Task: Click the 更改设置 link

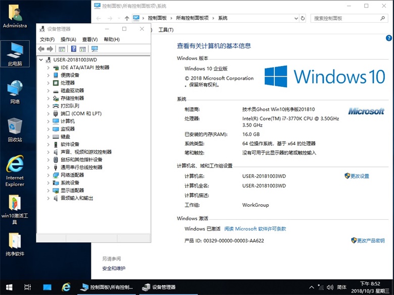Action: pyautogui.click(x=360, y=176)
